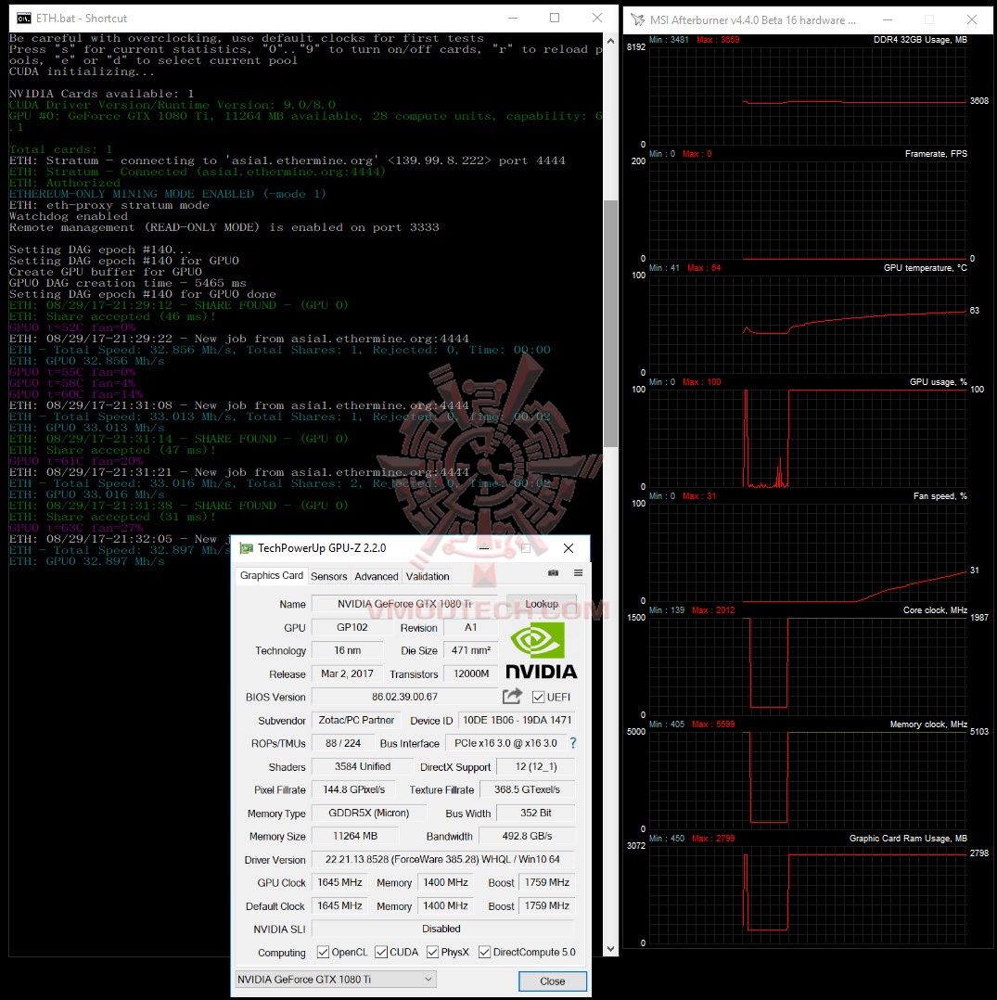Click the Boost 1759 MHz value in GPU Clock row
The height and width of the screenshot is (1000, 997).
coord(546,882)
